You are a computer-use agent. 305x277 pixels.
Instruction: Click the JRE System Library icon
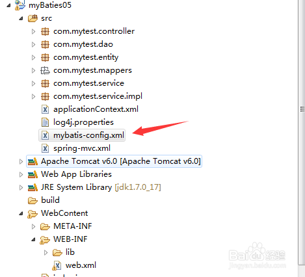[x=33, y=187]
